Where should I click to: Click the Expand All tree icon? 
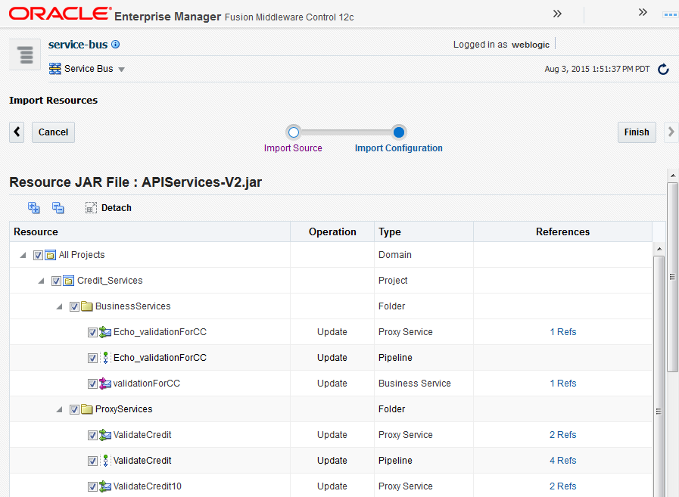point(34,208)
